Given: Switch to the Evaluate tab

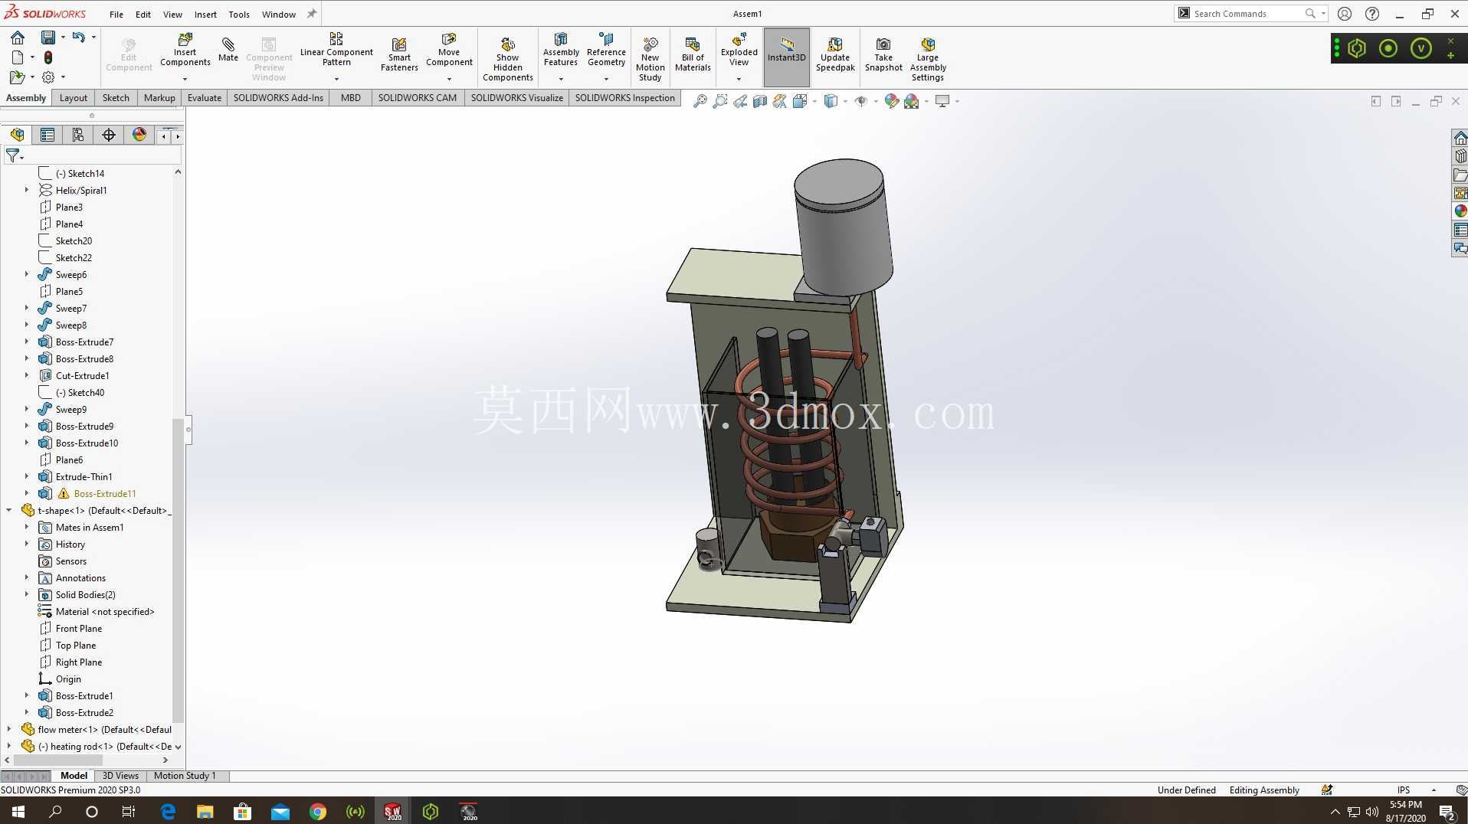Looking at the screenshot, I should pyautogui.click(x=205, y=98).
